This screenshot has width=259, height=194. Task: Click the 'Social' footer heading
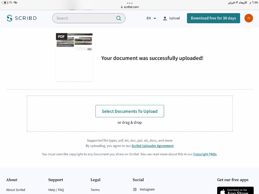coord(138,180)
